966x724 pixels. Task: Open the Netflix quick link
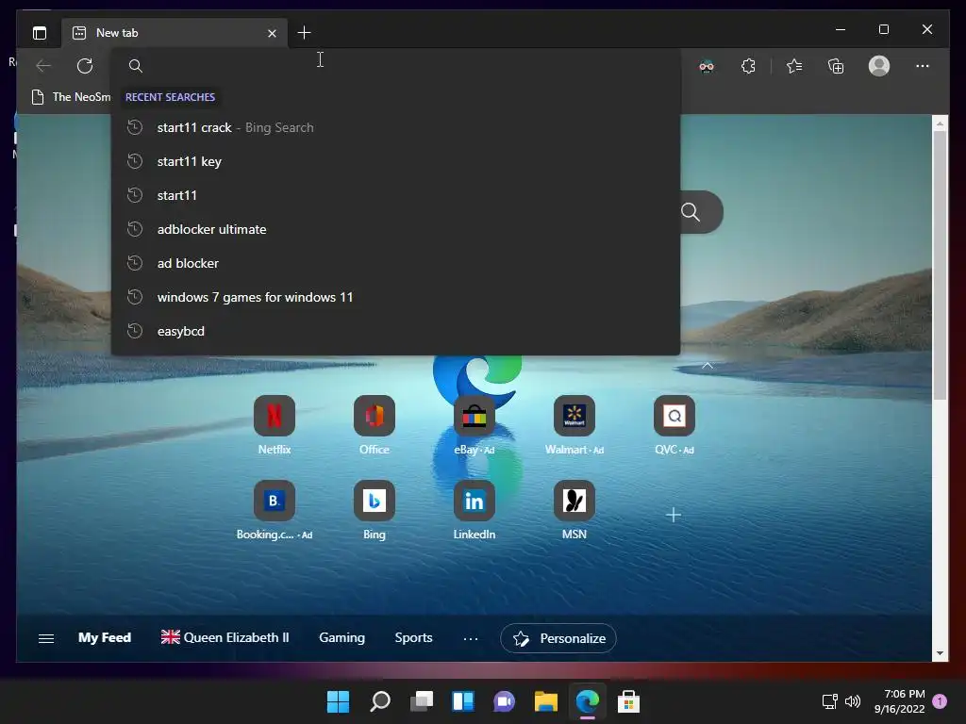(275, 425)
